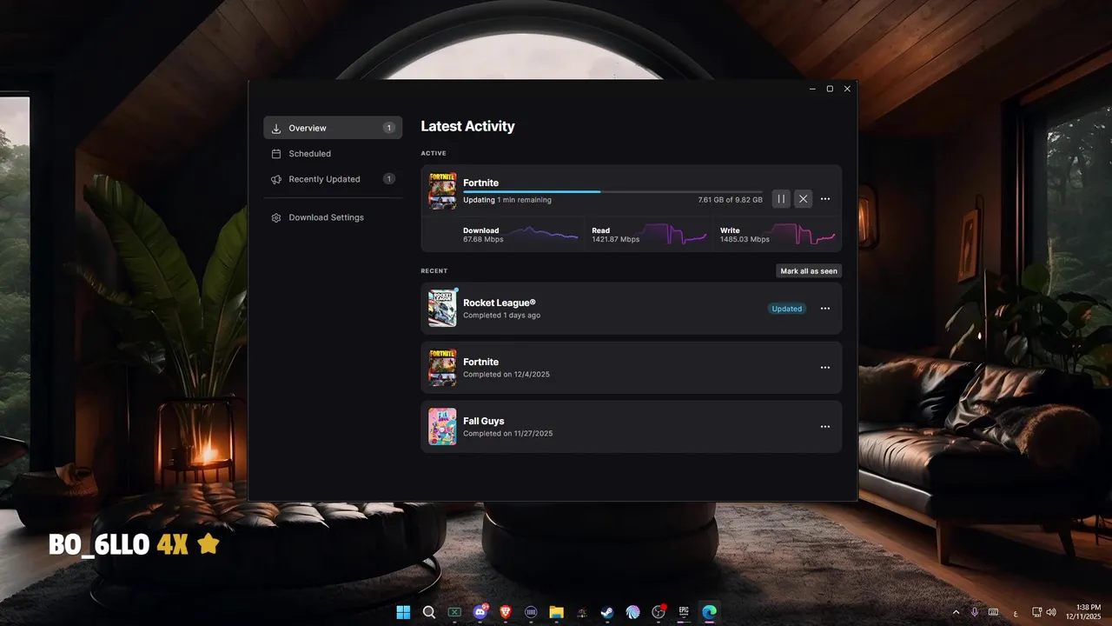Open the round striped taskbar app icon
1112x626 pixels.
pos(531,612)
